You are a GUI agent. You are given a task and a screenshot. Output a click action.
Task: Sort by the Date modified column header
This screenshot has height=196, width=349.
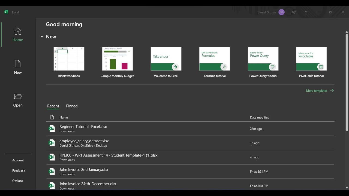coord(260,118)
